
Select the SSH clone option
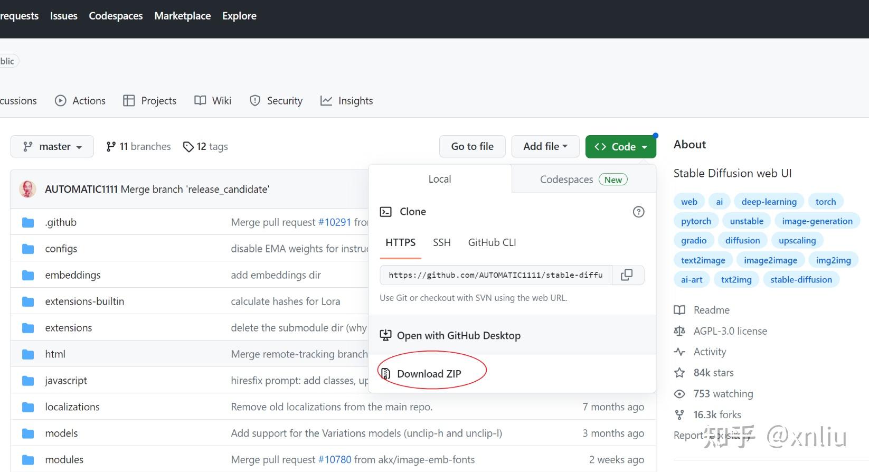click(442, 243)
